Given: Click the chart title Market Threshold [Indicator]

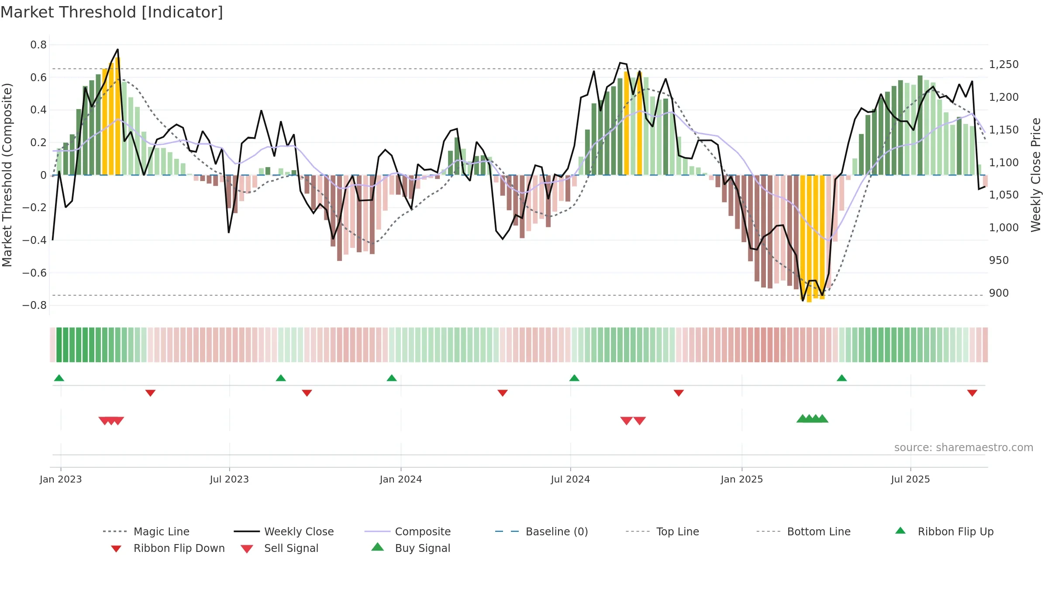Looking at the screenshot, I should (112, 12).
